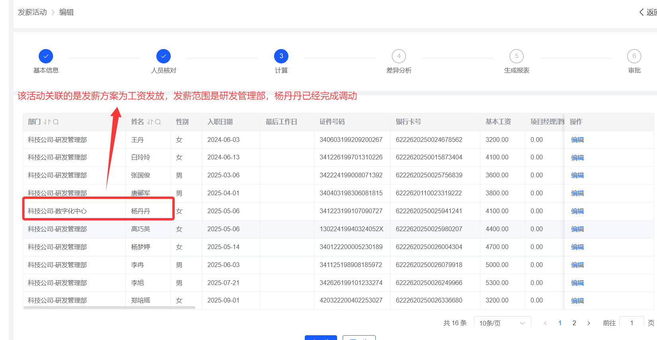
Task: Click the 姓名 column sort icon
Action: pyautogui.click(x=150, y=122)
